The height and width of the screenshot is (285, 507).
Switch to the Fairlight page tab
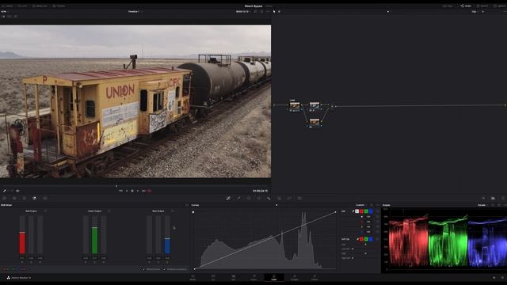(x=294, y=278)
